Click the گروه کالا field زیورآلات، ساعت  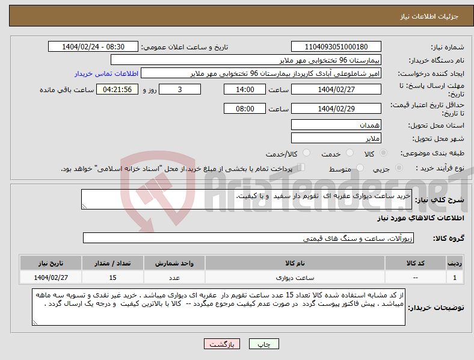(248, 238)
